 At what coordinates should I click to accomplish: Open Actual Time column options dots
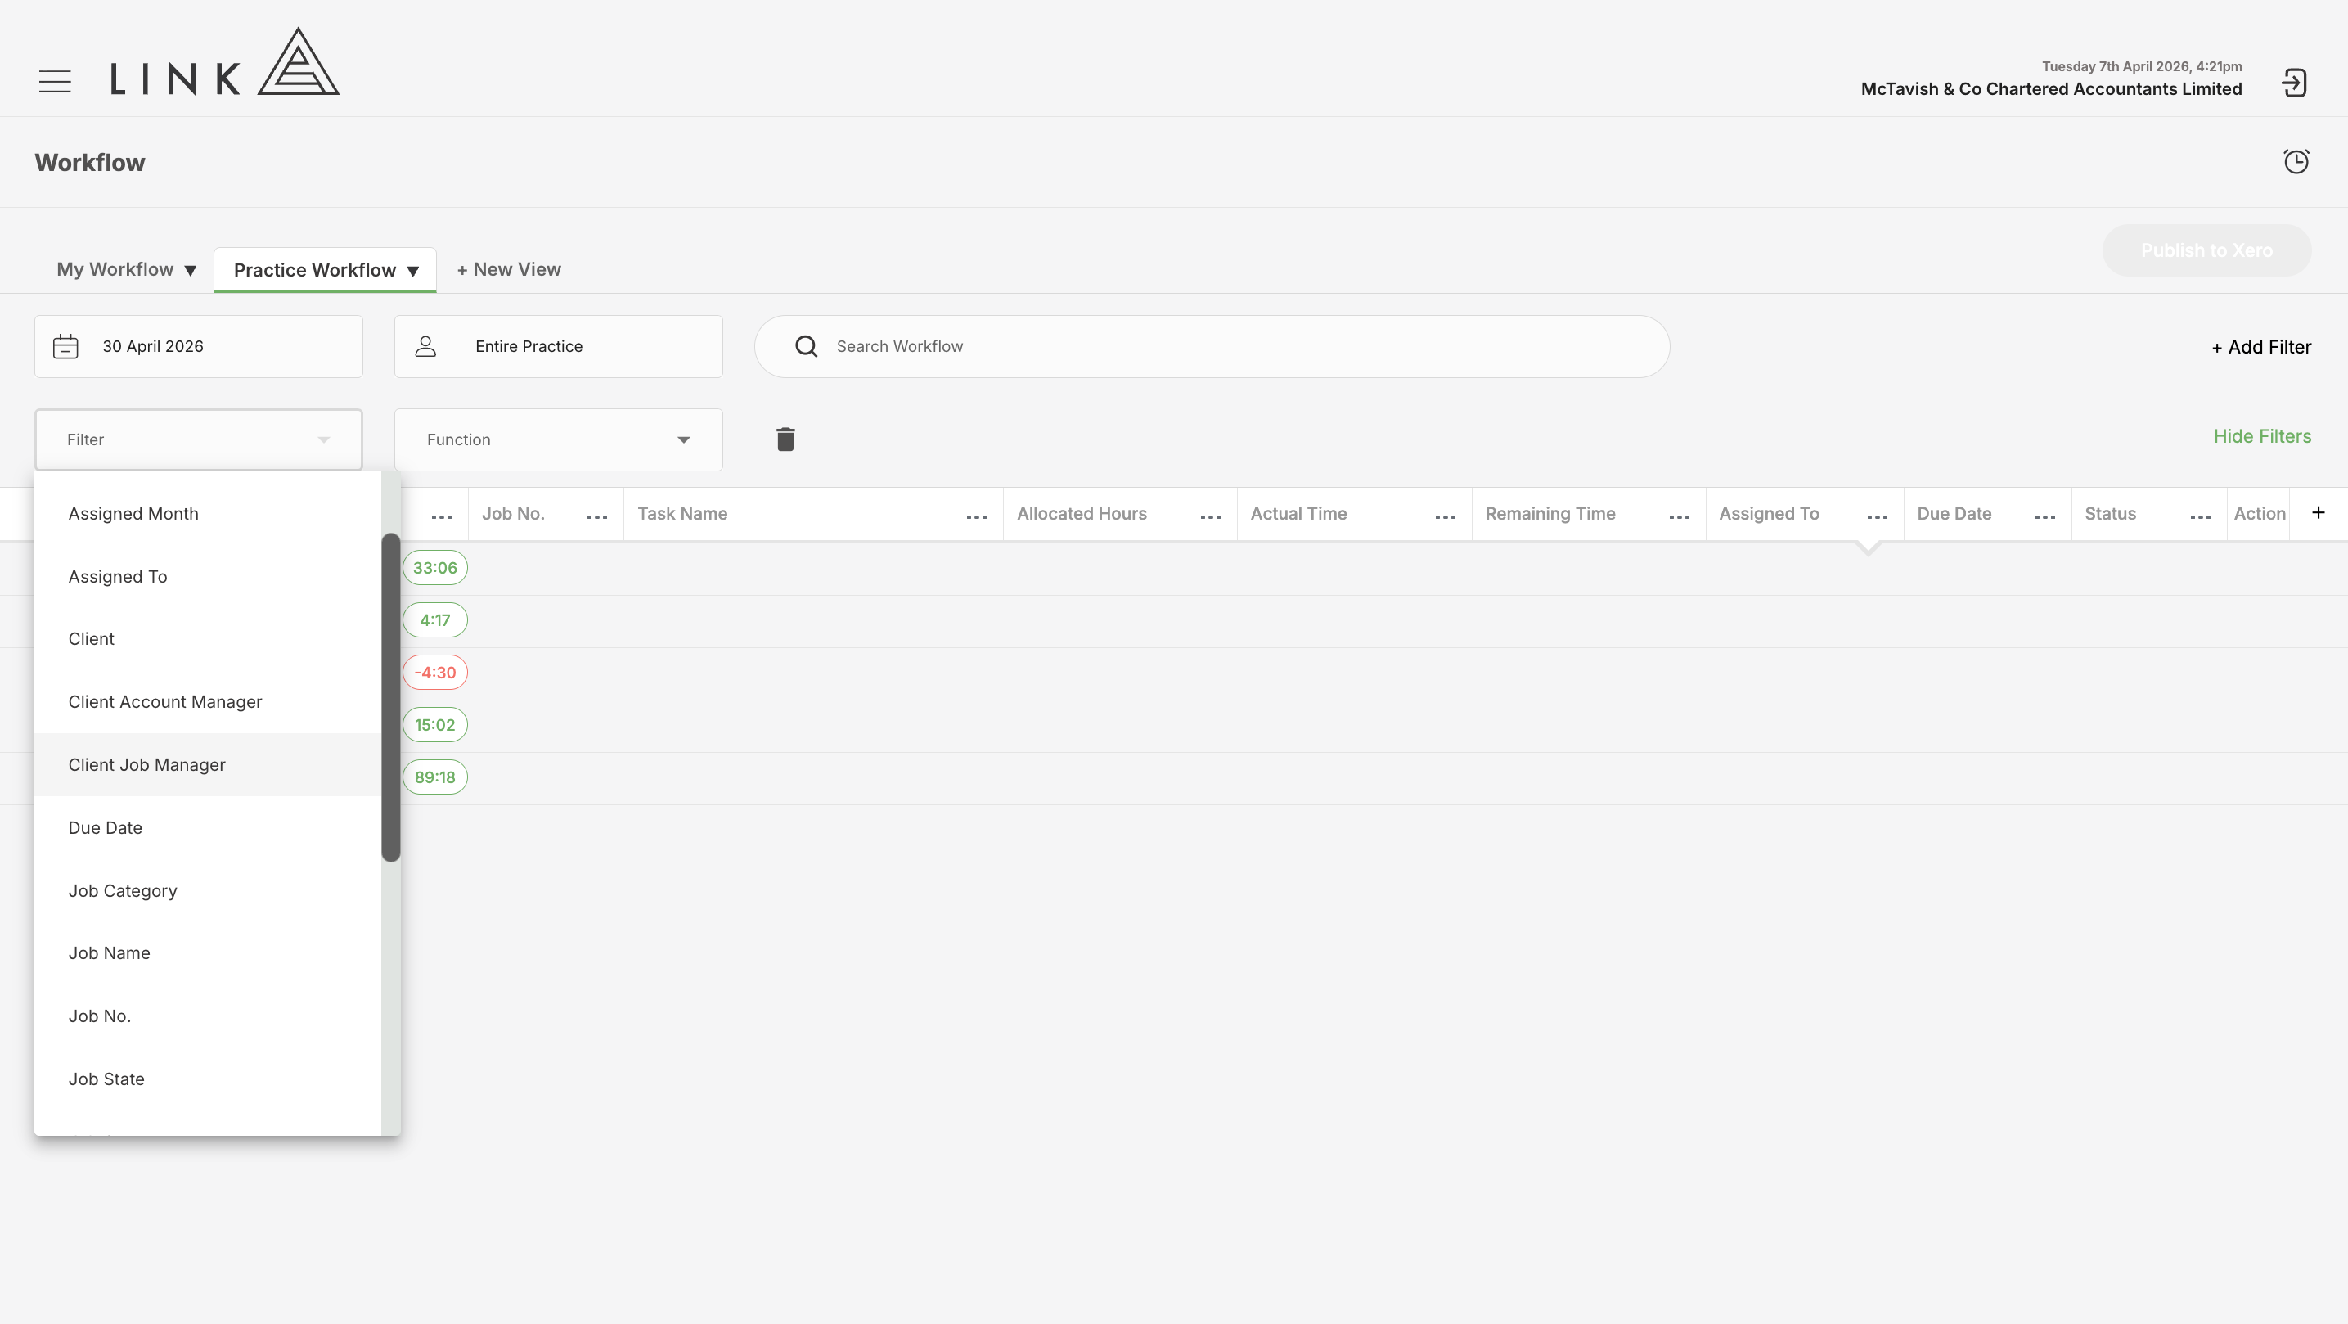tap(1445, 517)
